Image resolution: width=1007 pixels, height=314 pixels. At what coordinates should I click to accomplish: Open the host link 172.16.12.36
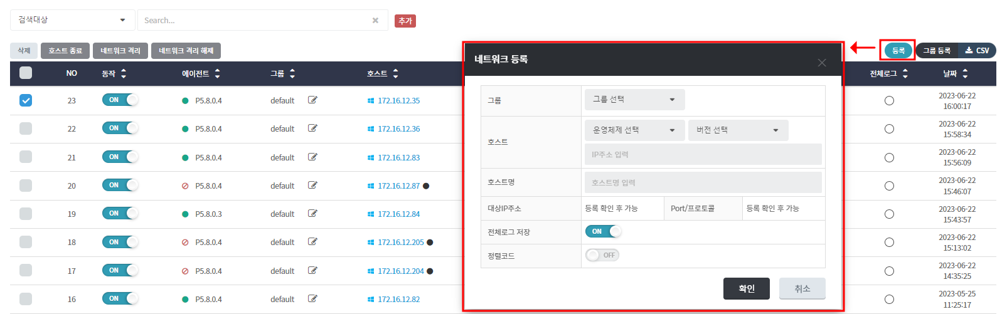coord(398,129)
